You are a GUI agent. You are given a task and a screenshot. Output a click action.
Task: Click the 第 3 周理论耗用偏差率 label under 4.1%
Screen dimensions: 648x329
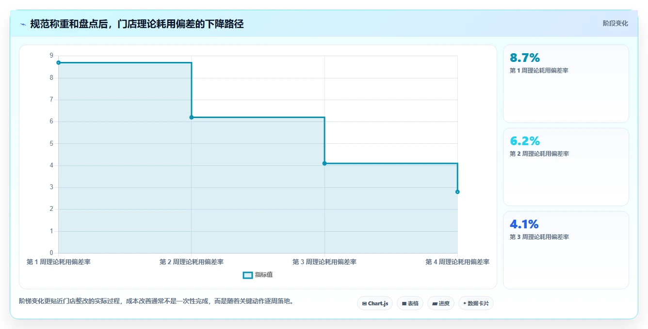point(539,237)
